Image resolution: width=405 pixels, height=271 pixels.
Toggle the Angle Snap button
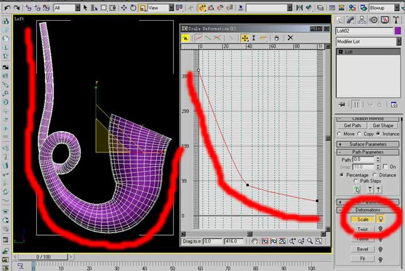211,8
